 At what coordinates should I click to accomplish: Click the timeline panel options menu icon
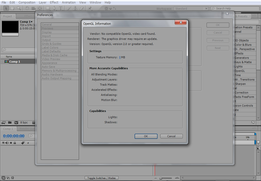254,129
